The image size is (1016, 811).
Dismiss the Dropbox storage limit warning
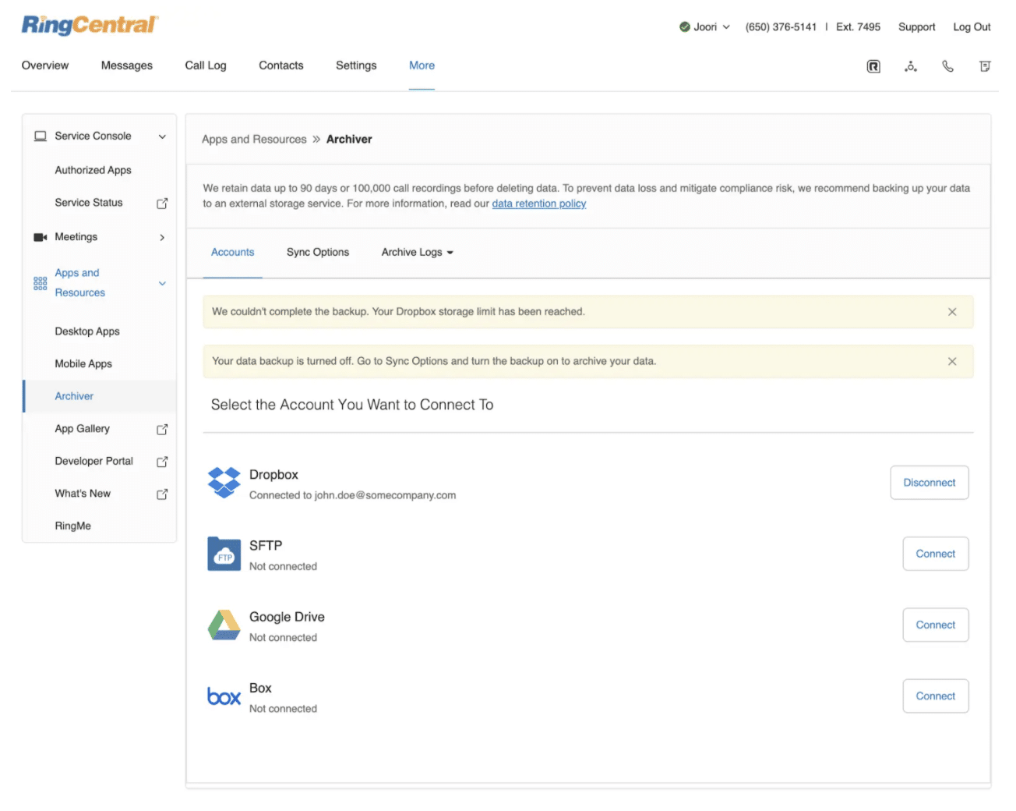click(952, 312)
